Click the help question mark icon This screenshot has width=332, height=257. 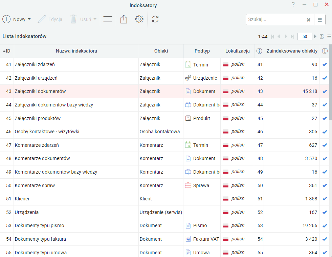[293, 4]
